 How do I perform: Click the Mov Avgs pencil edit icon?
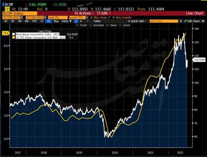pyautogui.click(x=109, y=18)
